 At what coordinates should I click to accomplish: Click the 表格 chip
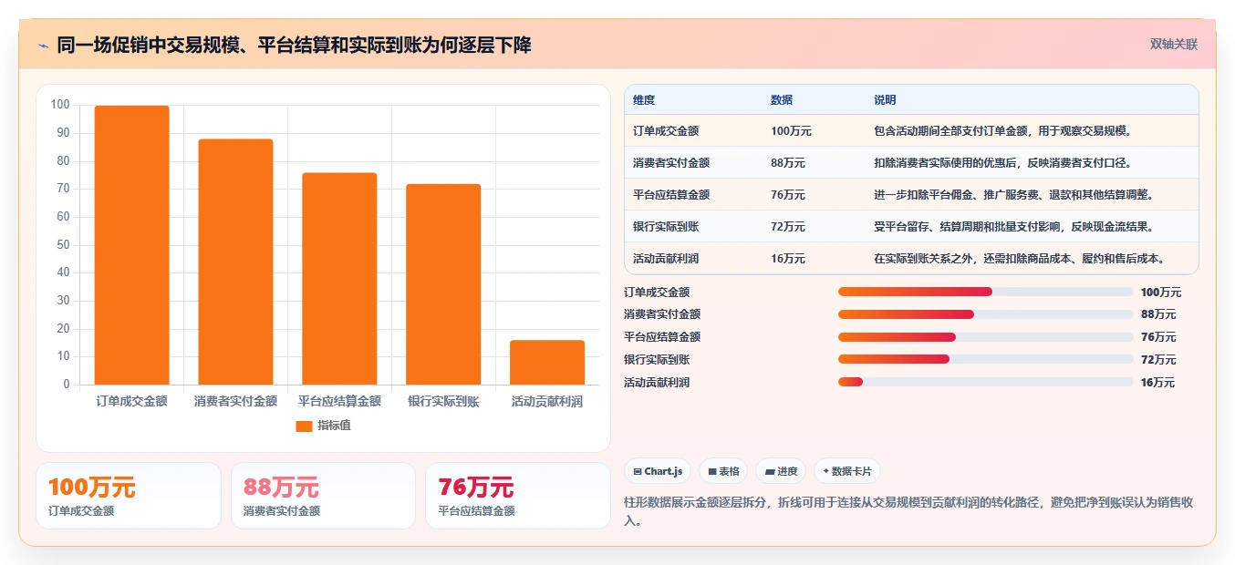coord(723,471)
